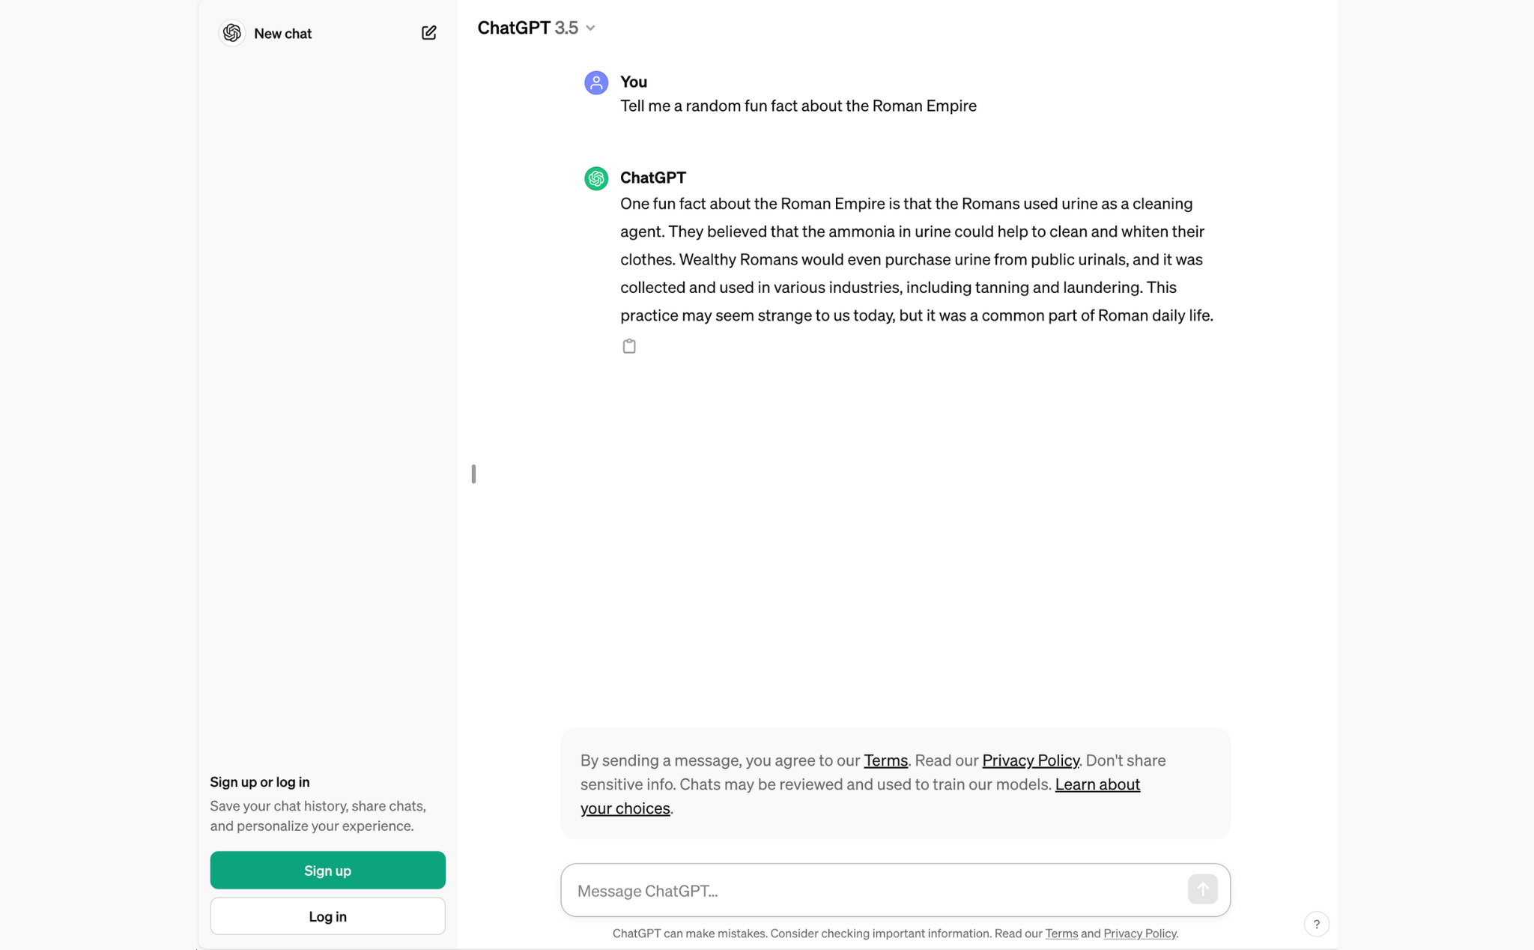Screen dimensions: 1534x950
Task: Open the help question mark button
Action: click(x=1316, y=924)
